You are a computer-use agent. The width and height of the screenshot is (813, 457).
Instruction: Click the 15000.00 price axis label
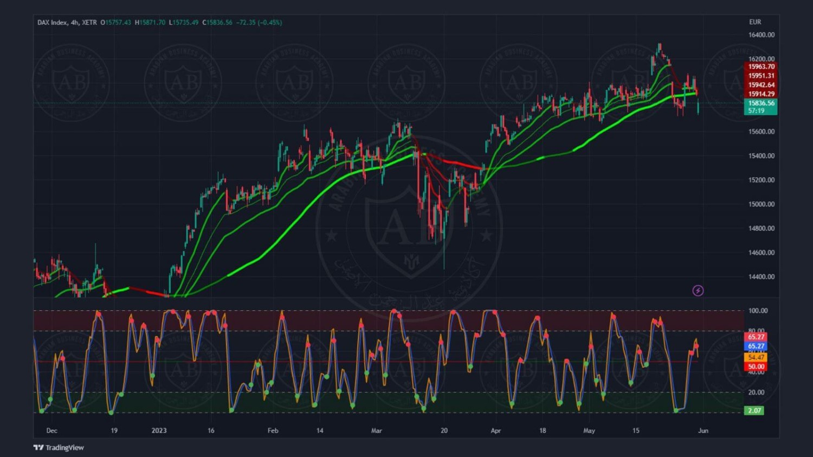point(762,204)
